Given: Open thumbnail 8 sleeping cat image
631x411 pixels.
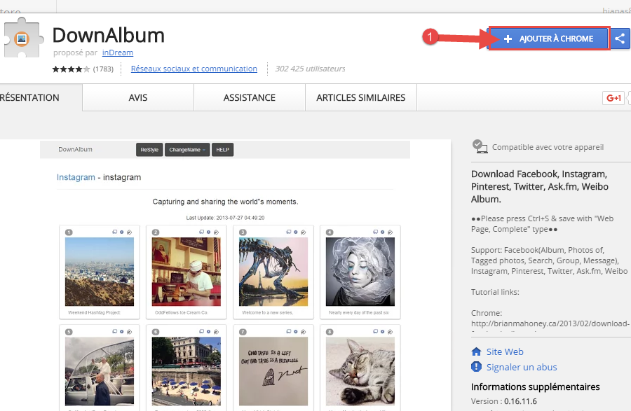Looking at the screenshot, I should coord(360,371).
